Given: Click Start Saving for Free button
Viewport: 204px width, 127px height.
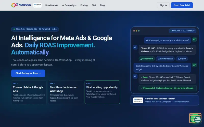Looking at the screenshot, I should [28, 73].
